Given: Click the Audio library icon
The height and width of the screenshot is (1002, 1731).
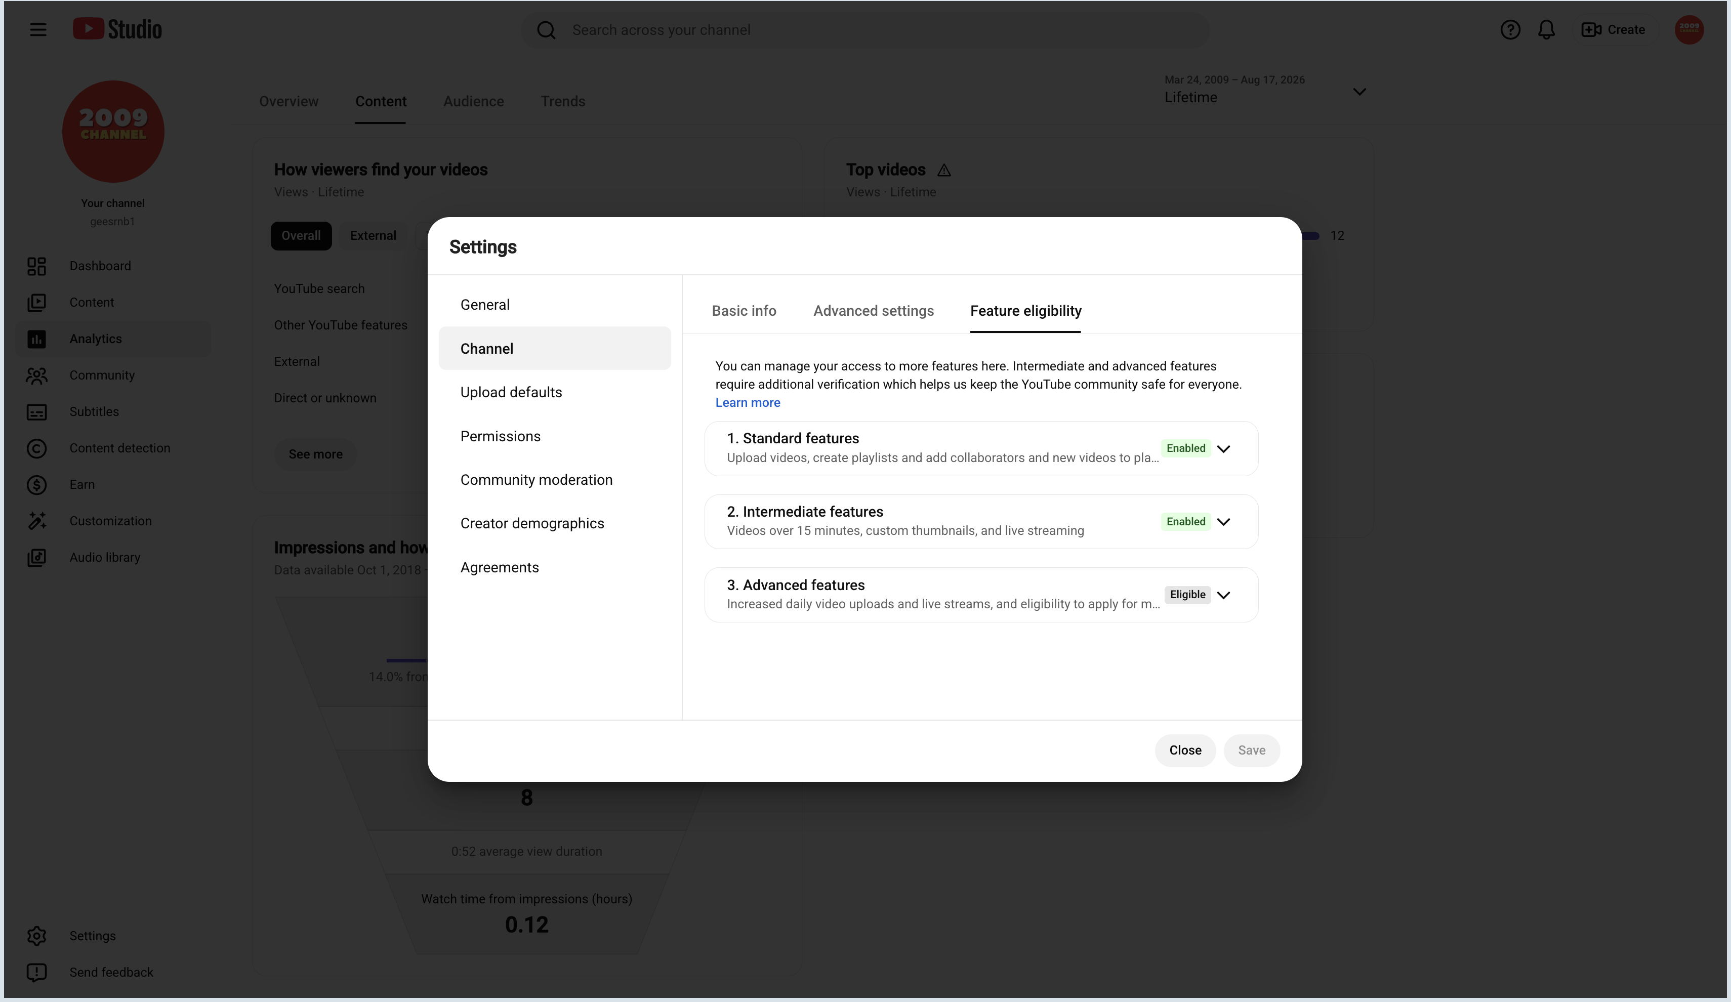Looking at the screenshot, I should click(x=36, y=557).
